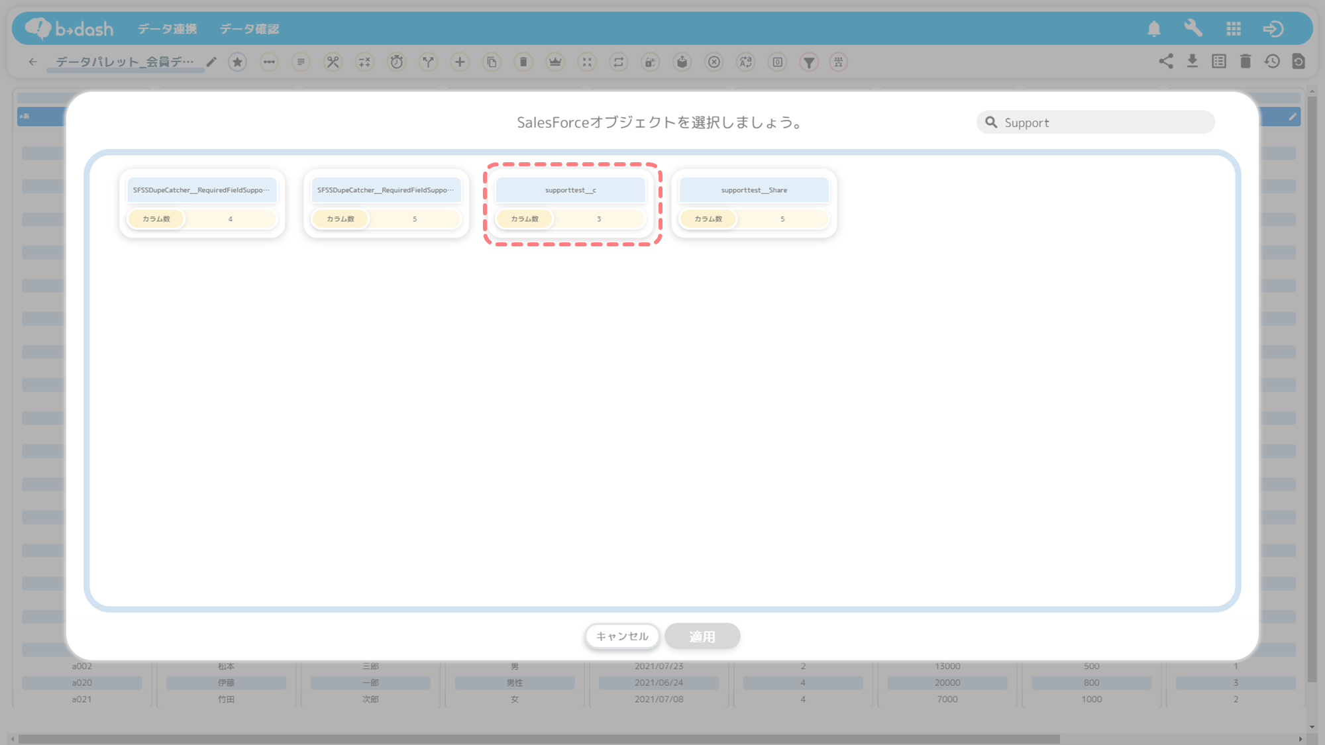The width and height of the screenshot is (1325, 745).
Task: Click the share icon at top right
Action: pyautogui.click(x=1166, y=62)
